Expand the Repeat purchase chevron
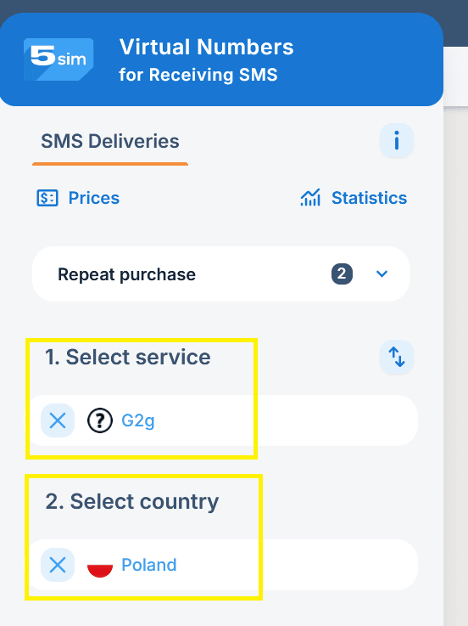The height and width of the screenshot is (626, 468). (x=382, y=274)
